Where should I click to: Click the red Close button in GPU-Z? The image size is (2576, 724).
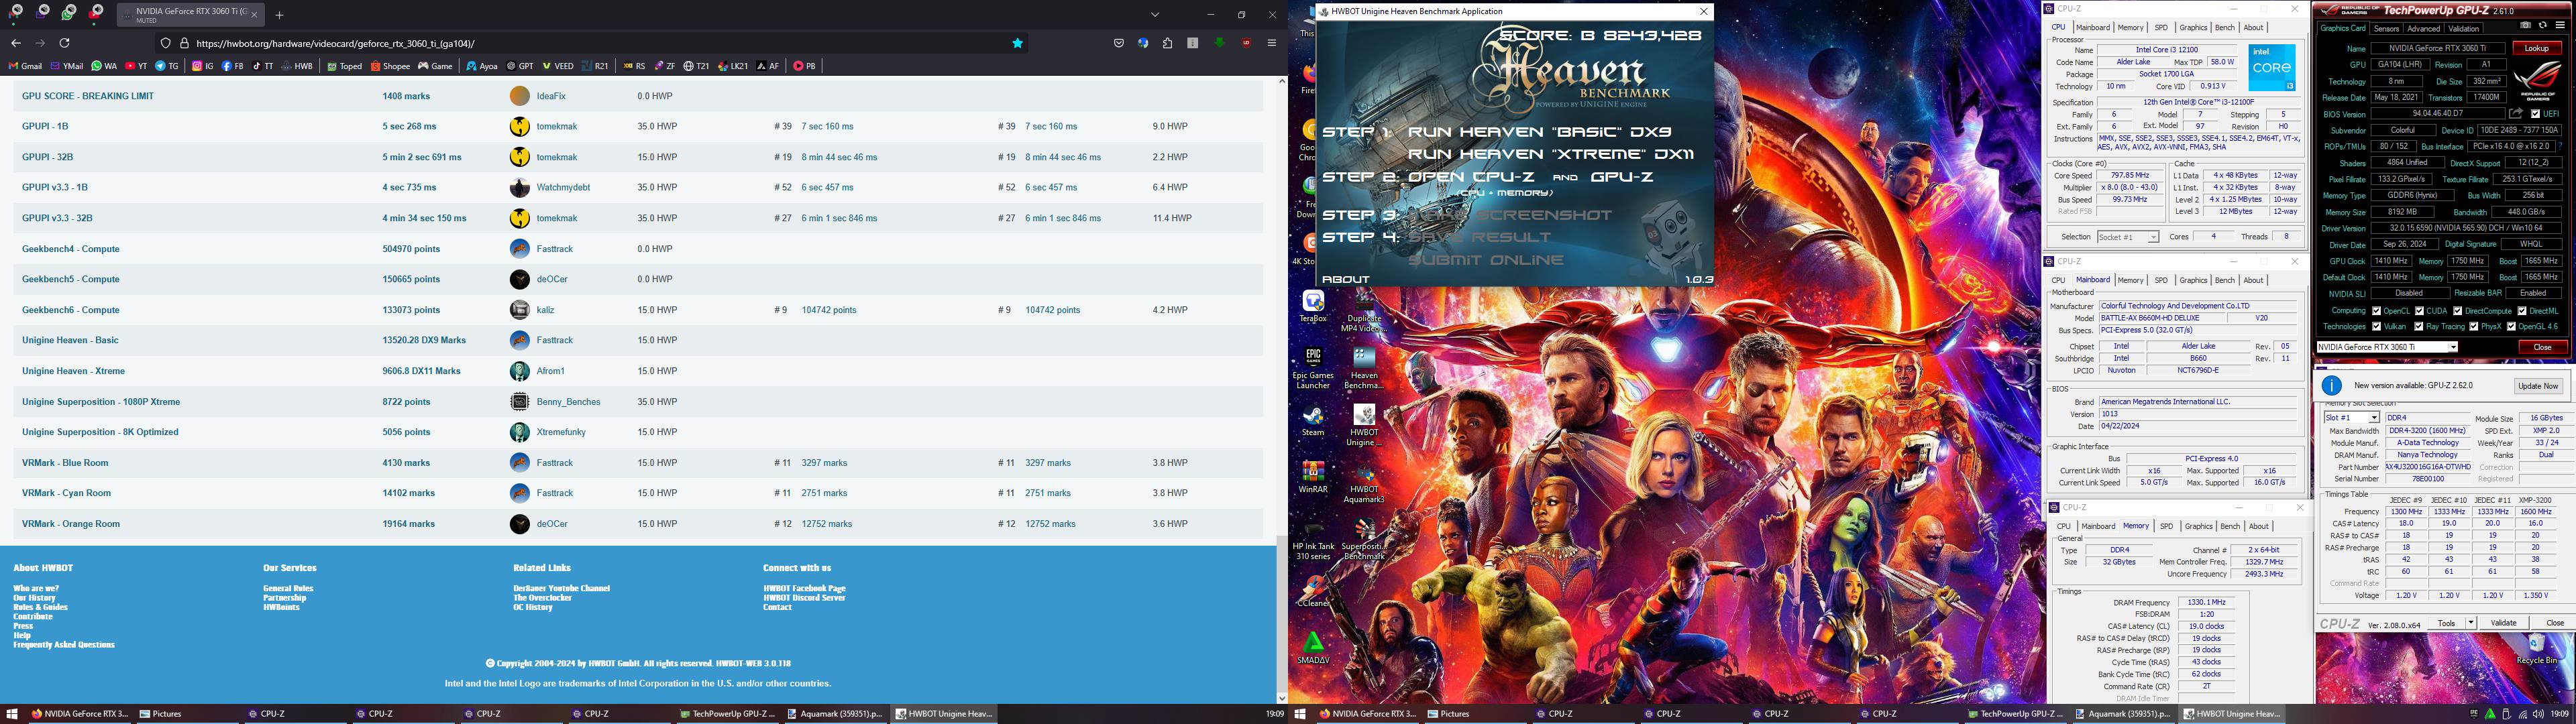pyautogui.click(x=2542, y=347)
